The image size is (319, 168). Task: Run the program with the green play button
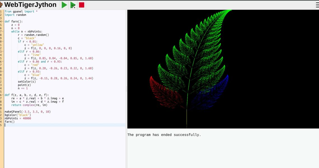[x=64, y=5]
